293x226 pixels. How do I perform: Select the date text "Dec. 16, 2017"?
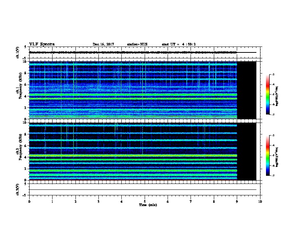coord(103,44)
